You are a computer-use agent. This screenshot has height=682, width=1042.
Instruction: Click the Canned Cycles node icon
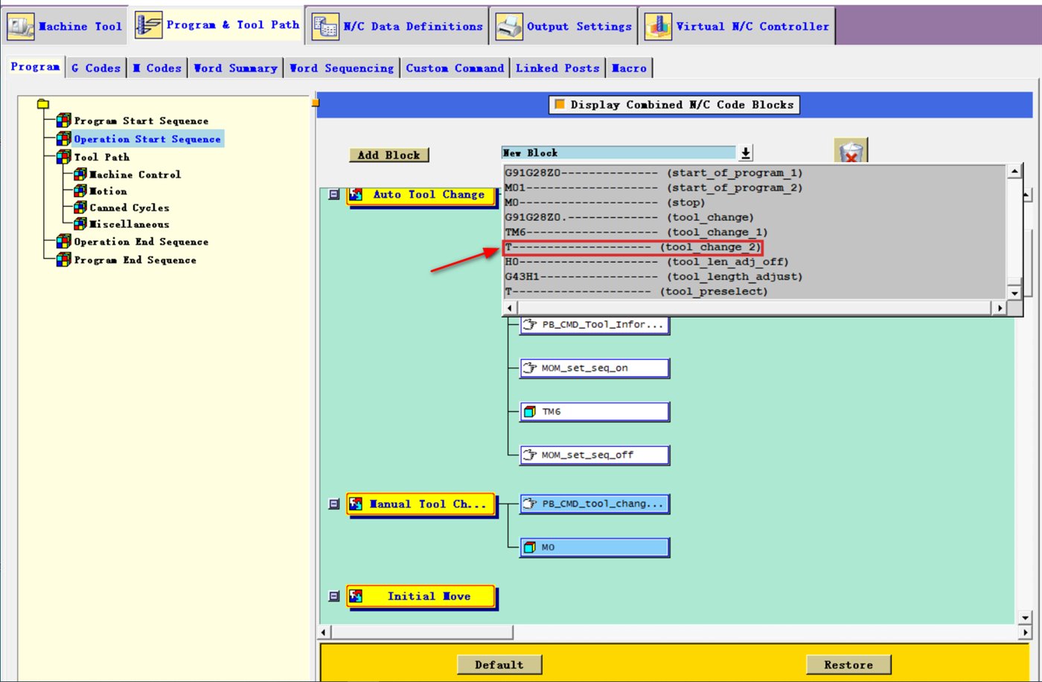coord(80,208)
